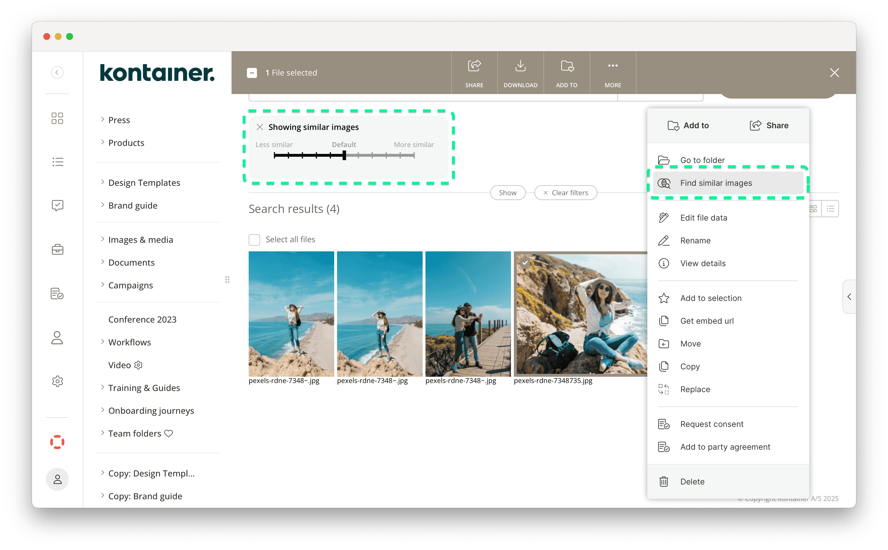Check the Select all files checkbox

254,239
